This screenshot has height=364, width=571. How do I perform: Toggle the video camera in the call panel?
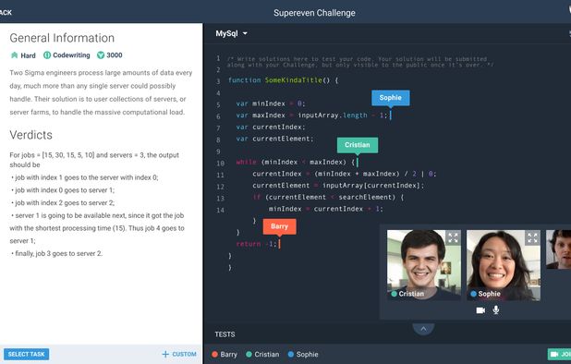click(x=480, y=310)
